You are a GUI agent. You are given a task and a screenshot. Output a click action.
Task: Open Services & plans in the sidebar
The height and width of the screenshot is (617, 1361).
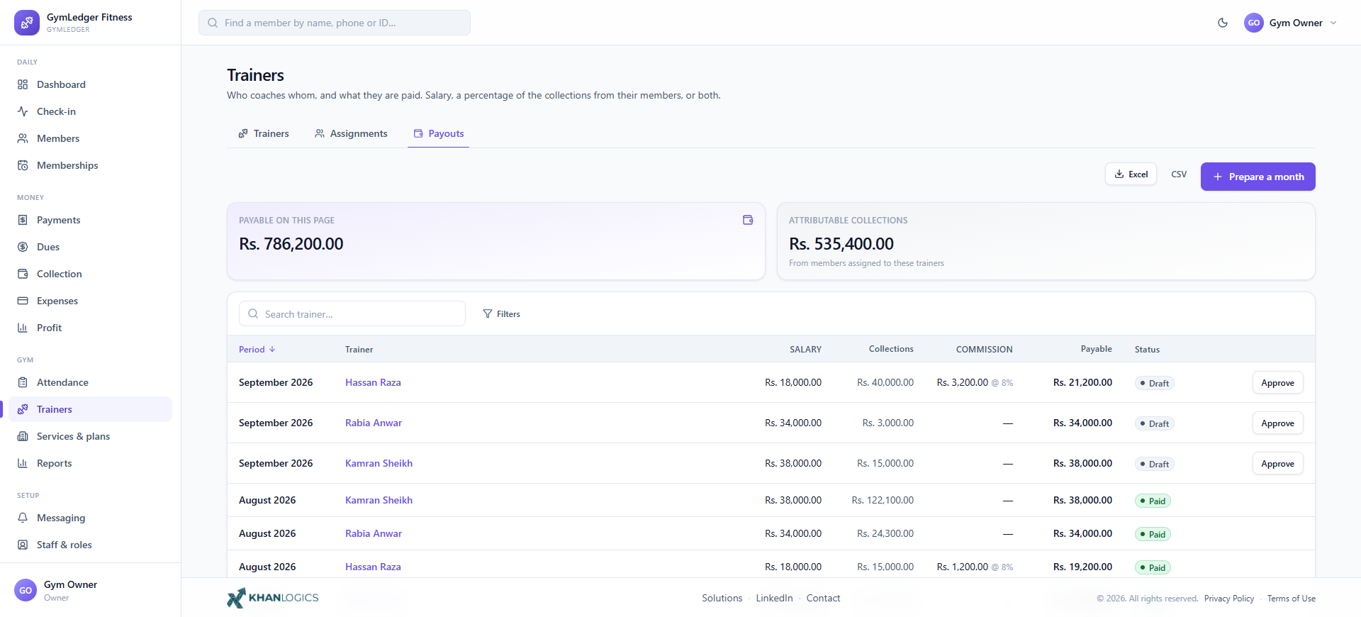[x=90, y=436]
